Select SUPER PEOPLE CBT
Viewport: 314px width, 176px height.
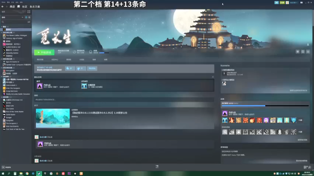13,47
